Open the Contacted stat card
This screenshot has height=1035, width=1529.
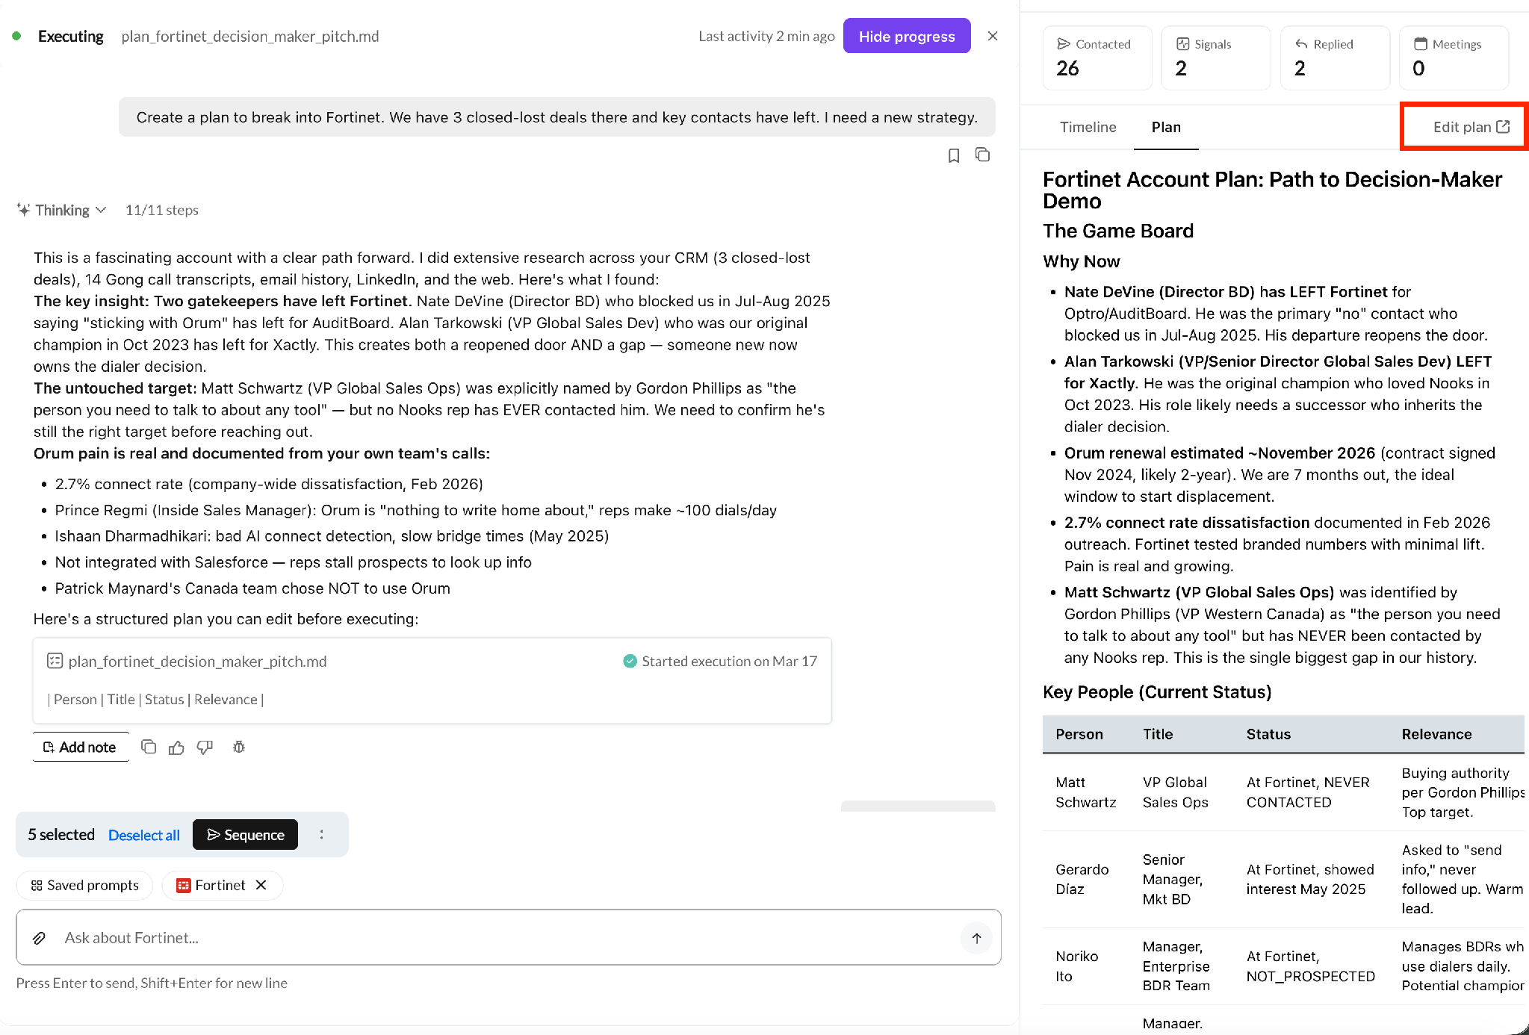pyautogui.click(x=1097, y=58)
